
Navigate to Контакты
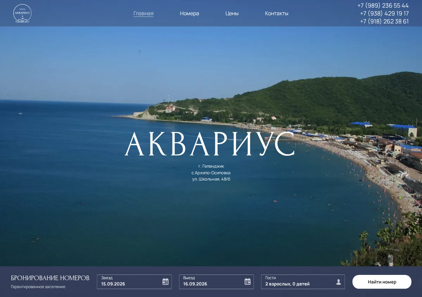[x=276, y=13]
